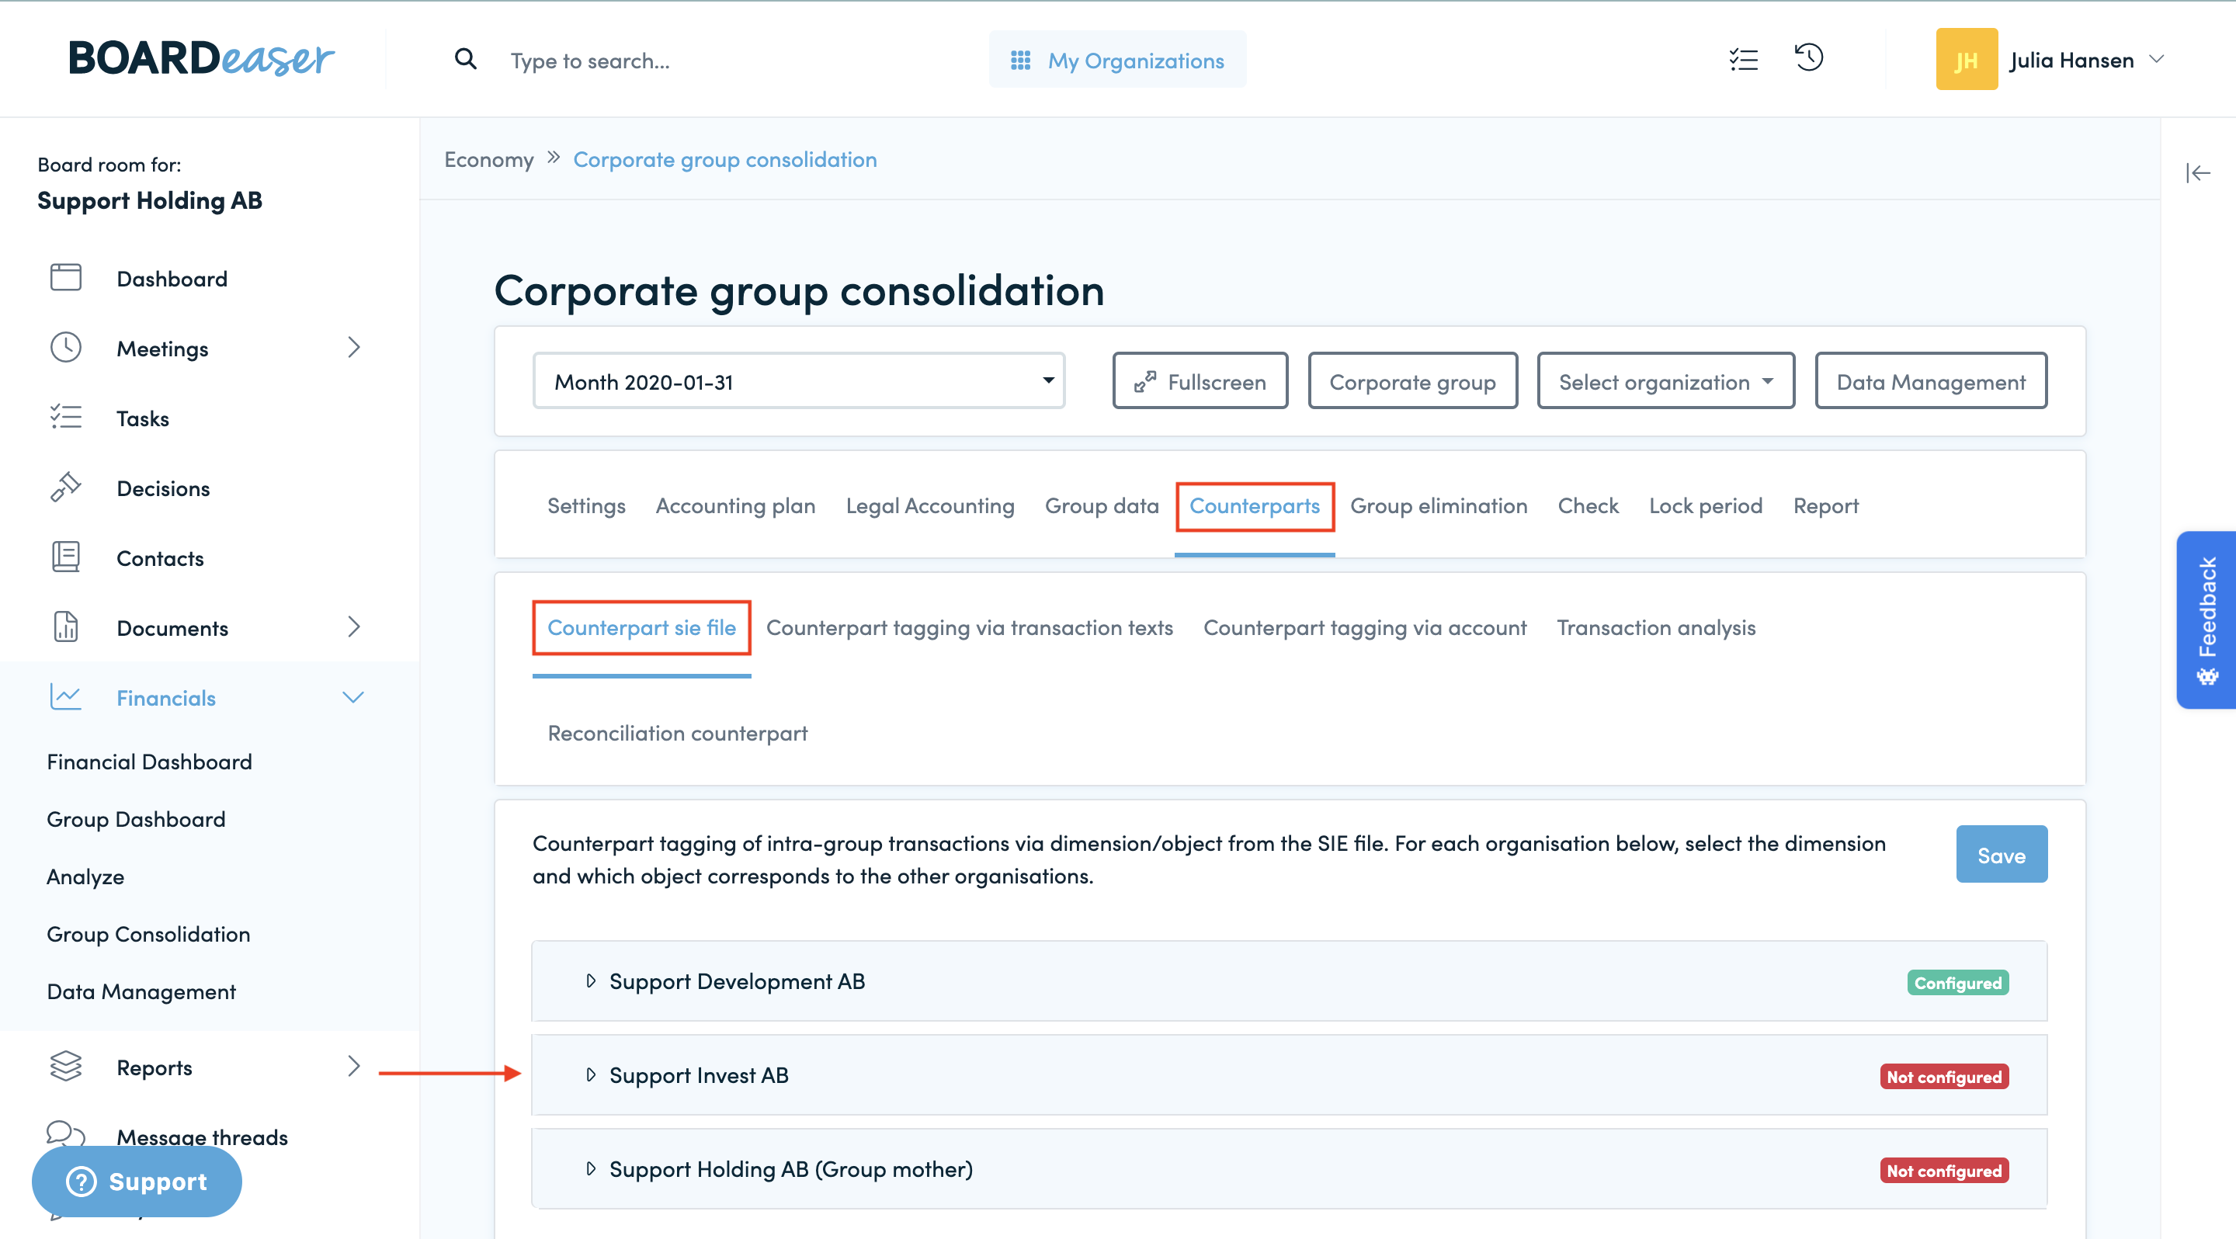Expand the Meetings submenu chevron
The height and width of the screenshot is (1239, 2236).
pyautogui.click(x=353, y=347)
